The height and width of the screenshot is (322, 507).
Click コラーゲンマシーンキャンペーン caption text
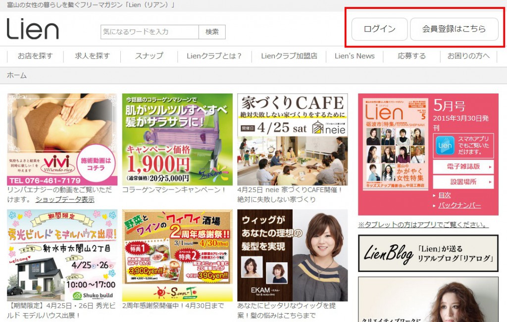click(x=174, y=190)
